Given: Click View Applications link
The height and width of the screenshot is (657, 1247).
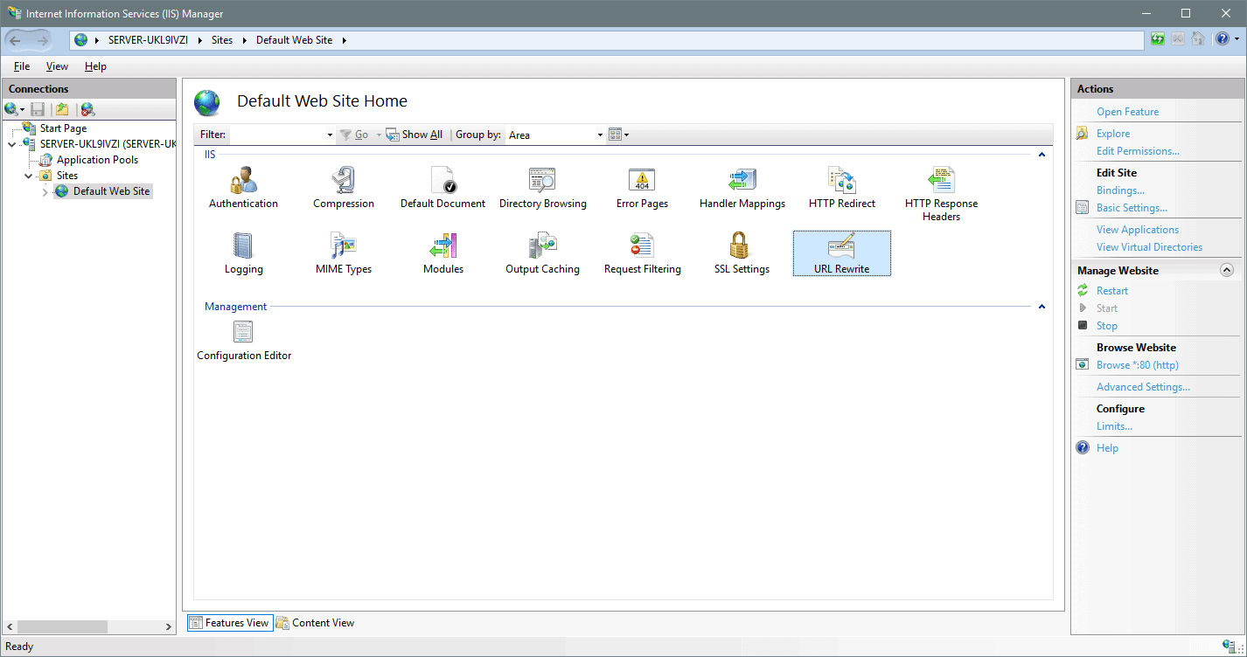Looking at the screenshot, I should tap(1138, 230).
